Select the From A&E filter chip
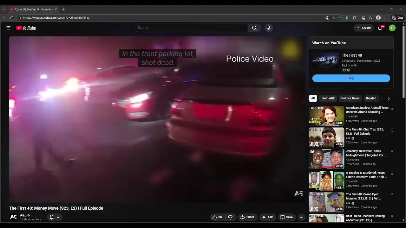Image resolution: width=406 pixels, height=228 pixels. tap(328, 98)
